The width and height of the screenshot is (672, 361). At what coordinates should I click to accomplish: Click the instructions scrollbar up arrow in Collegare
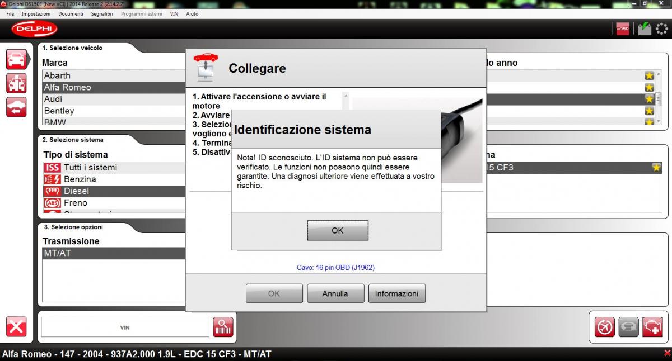coord(346,96)
